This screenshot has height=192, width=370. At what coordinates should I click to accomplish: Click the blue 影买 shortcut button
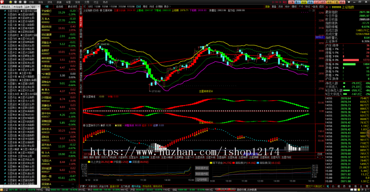point(298,2)
